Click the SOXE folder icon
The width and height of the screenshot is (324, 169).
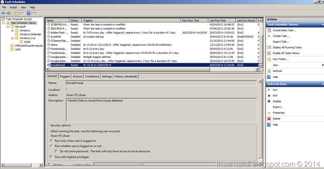click(x=21, y=42)
